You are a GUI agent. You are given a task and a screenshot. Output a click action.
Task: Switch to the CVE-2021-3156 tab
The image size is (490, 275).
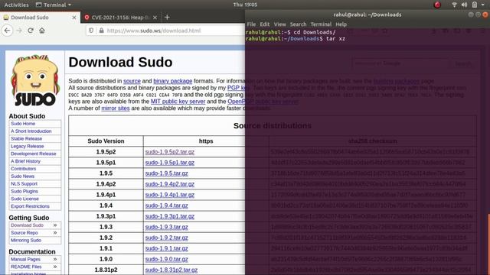point(121,18)
